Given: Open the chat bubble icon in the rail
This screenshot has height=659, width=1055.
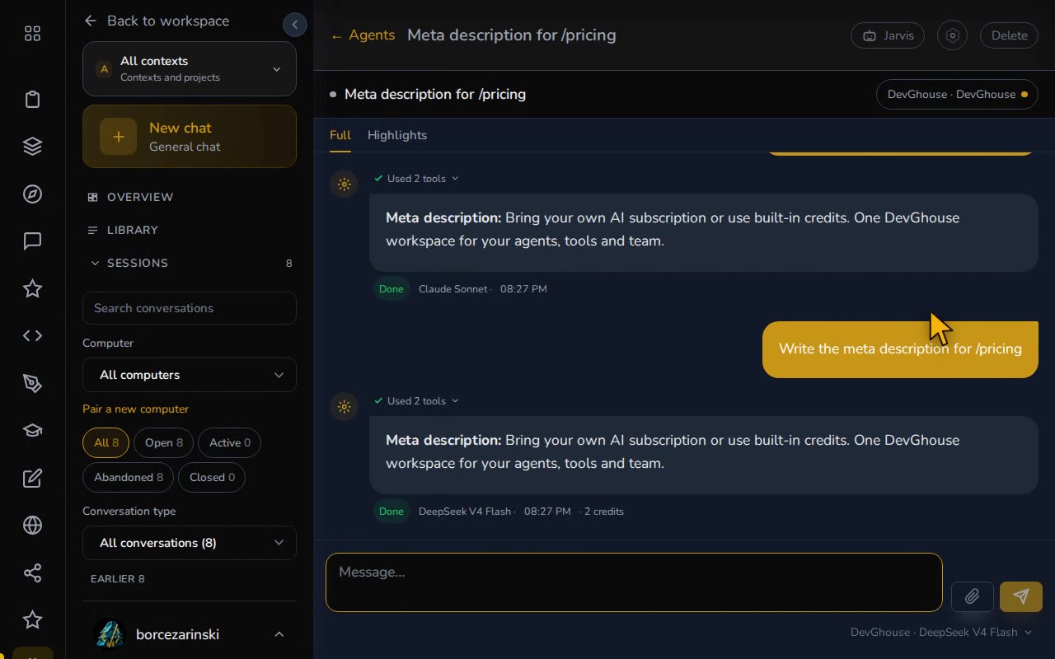Looking at the screenshot, I should pyautogui.click(x=32, y=241).
